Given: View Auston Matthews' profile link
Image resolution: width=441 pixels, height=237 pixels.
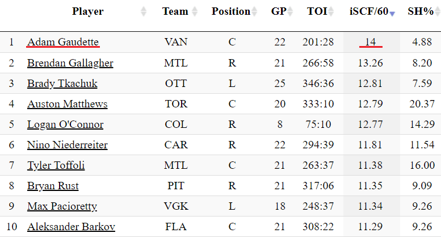Looking at the screenshot, I should (67, 104).
